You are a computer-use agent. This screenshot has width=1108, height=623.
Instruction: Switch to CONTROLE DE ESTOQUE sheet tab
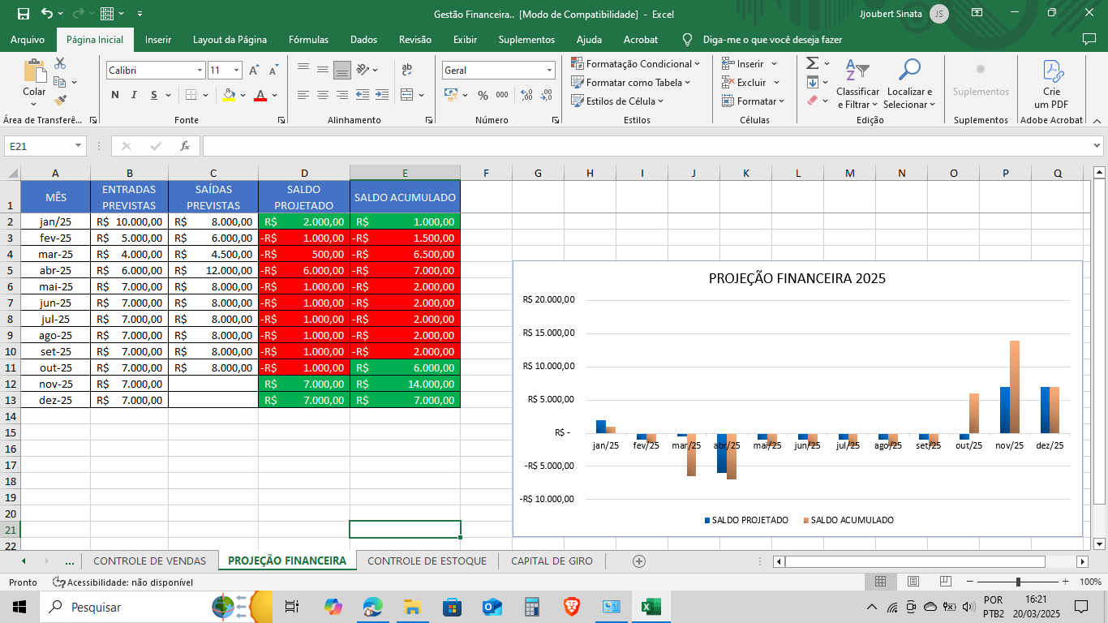427,561
